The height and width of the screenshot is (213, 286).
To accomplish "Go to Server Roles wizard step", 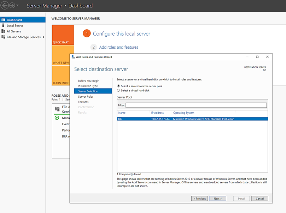I will coord(86,97).
